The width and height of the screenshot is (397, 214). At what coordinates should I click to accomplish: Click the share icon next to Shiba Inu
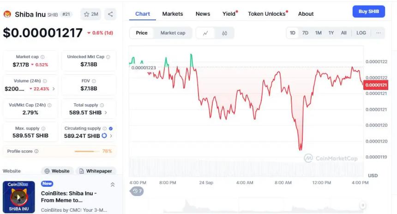pyautogui.click(x=110, y=14)
